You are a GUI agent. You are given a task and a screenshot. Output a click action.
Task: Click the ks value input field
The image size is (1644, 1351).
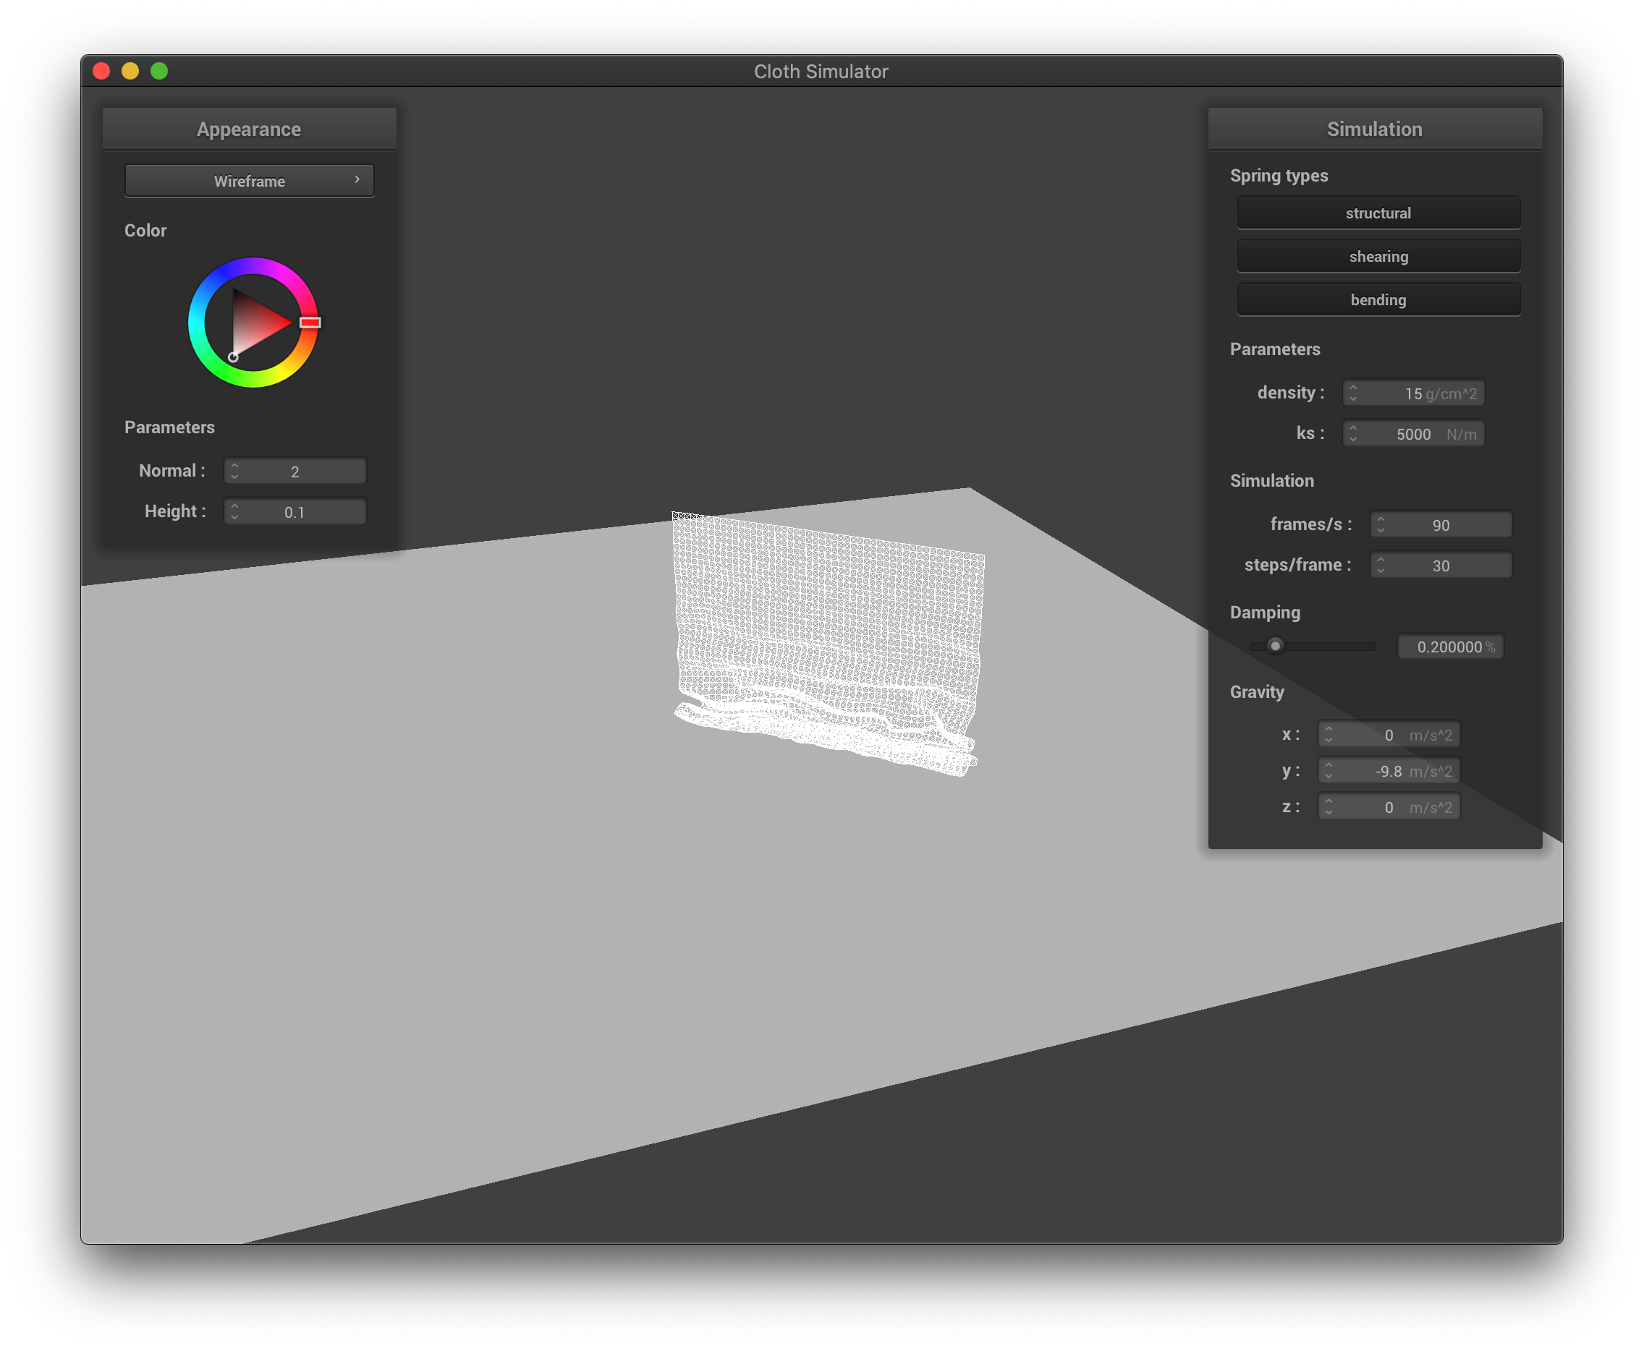(1412, 434)
